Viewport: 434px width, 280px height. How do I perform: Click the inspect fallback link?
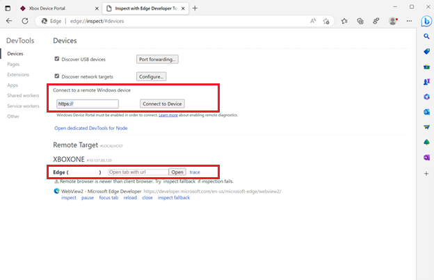[174, 197]
